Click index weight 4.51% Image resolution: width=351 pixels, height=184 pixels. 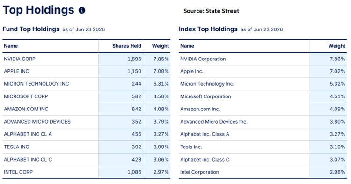pyautogui.click(x=337, y=96)
